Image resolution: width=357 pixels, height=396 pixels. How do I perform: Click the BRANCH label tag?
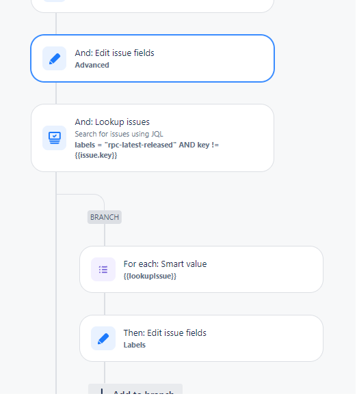[x=105, y=217]
